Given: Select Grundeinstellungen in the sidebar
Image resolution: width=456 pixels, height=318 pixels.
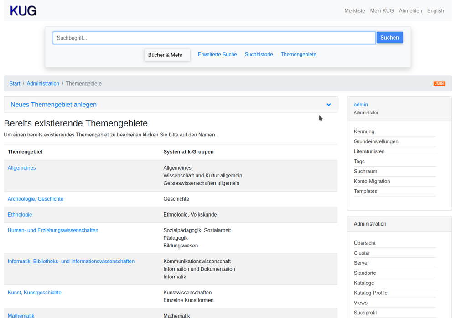Looking at the screenshot, I should tap(376, 141).
